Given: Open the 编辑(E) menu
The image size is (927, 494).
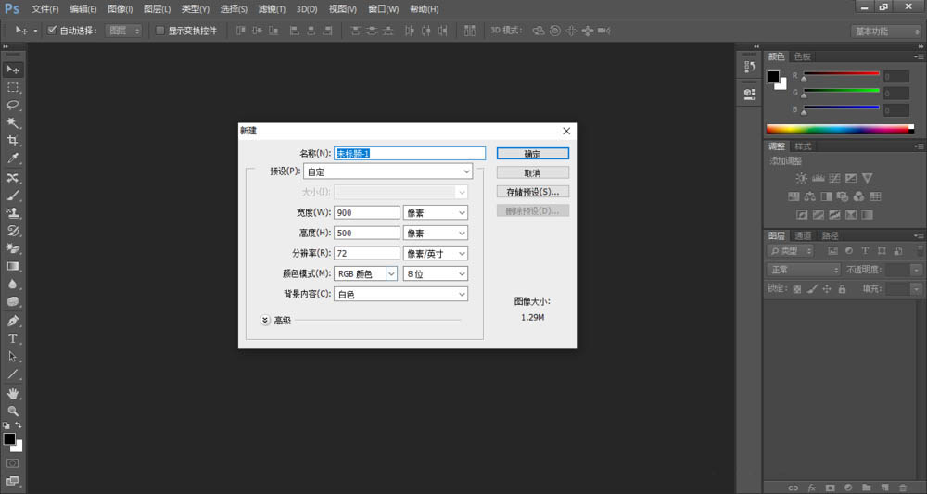Looking at the screenshot, I should point(83,9).
